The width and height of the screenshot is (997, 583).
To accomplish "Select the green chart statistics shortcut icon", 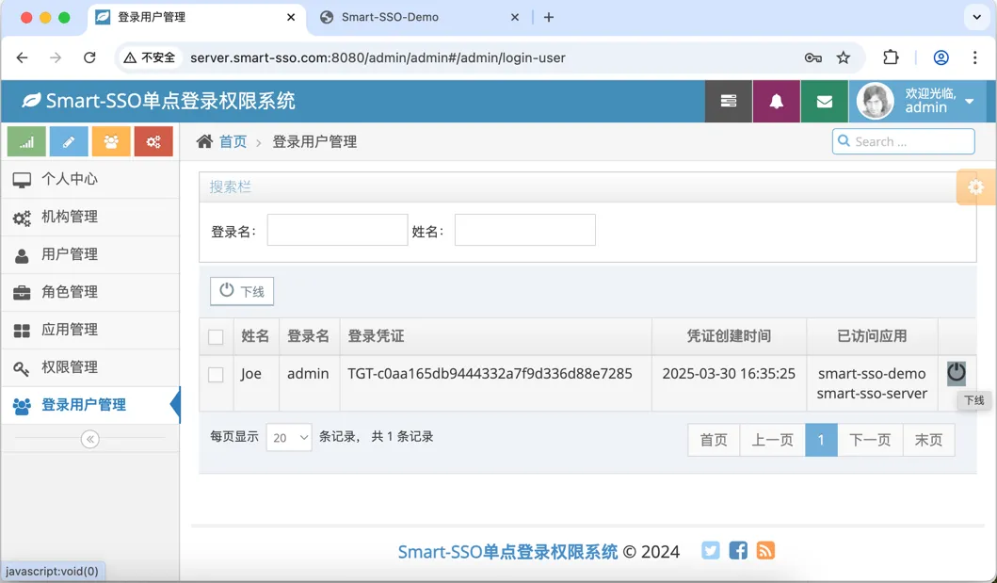I will (25, 140).
